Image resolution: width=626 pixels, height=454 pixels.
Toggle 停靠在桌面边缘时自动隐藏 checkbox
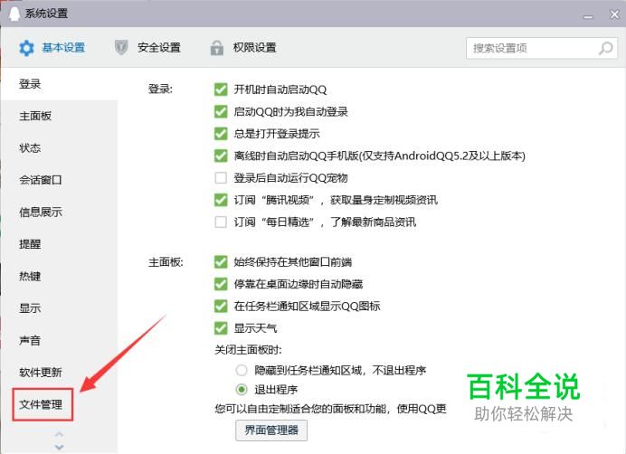point(221,284)
